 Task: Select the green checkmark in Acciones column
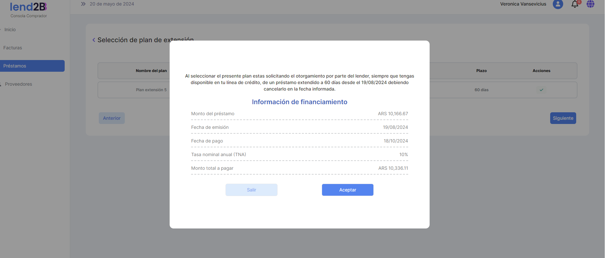point(541,90)
